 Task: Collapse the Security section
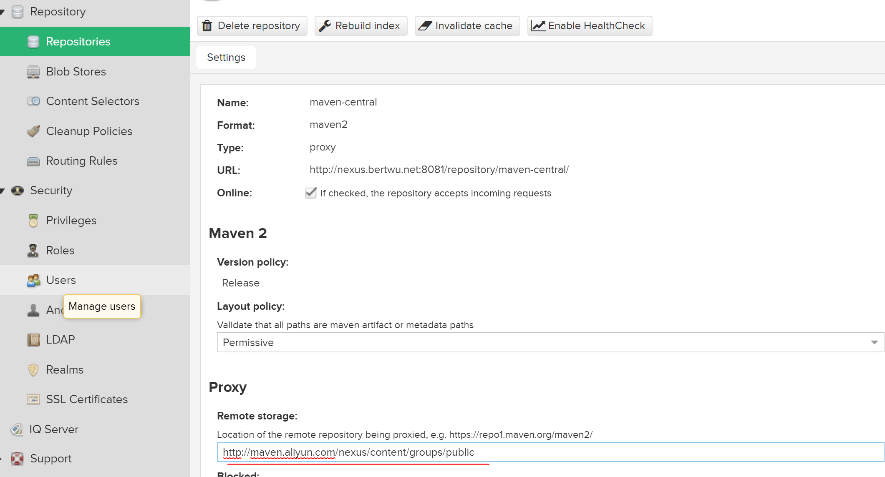coord(3,191)
